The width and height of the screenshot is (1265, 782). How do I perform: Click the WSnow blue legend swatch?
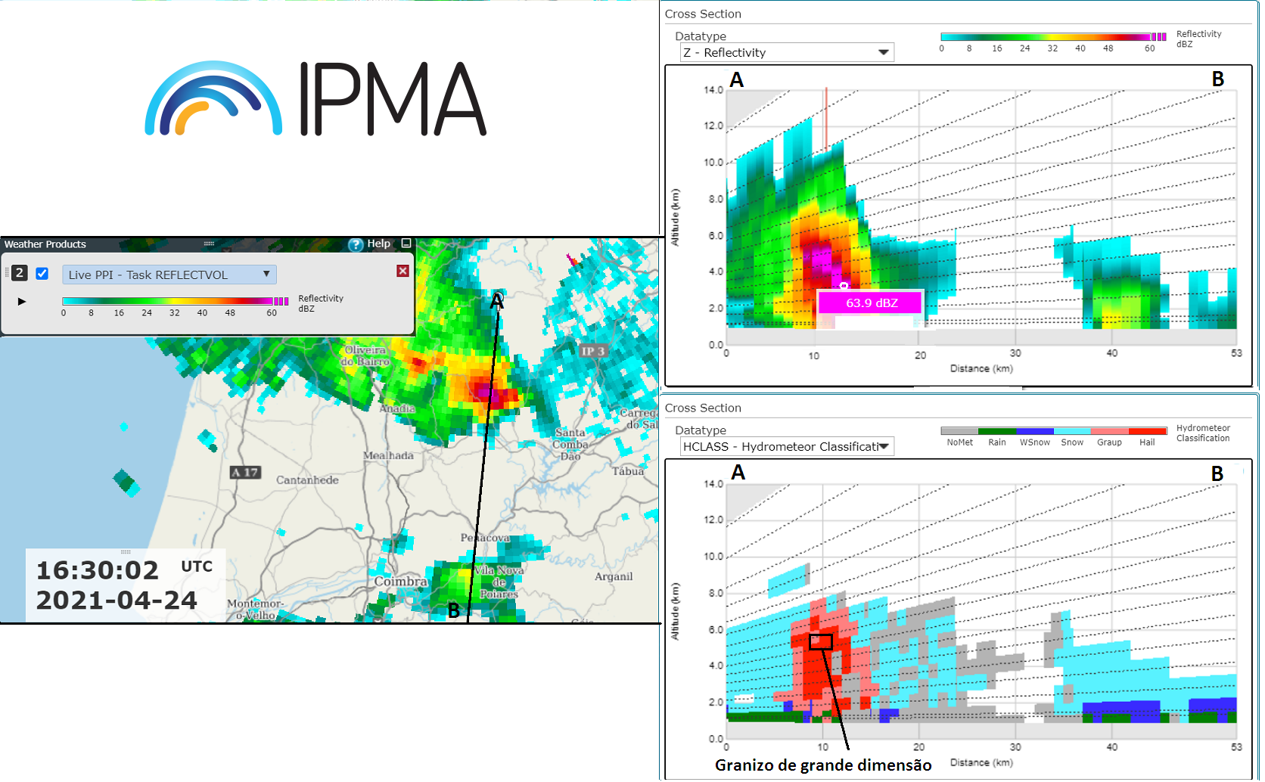[1035, 431]
